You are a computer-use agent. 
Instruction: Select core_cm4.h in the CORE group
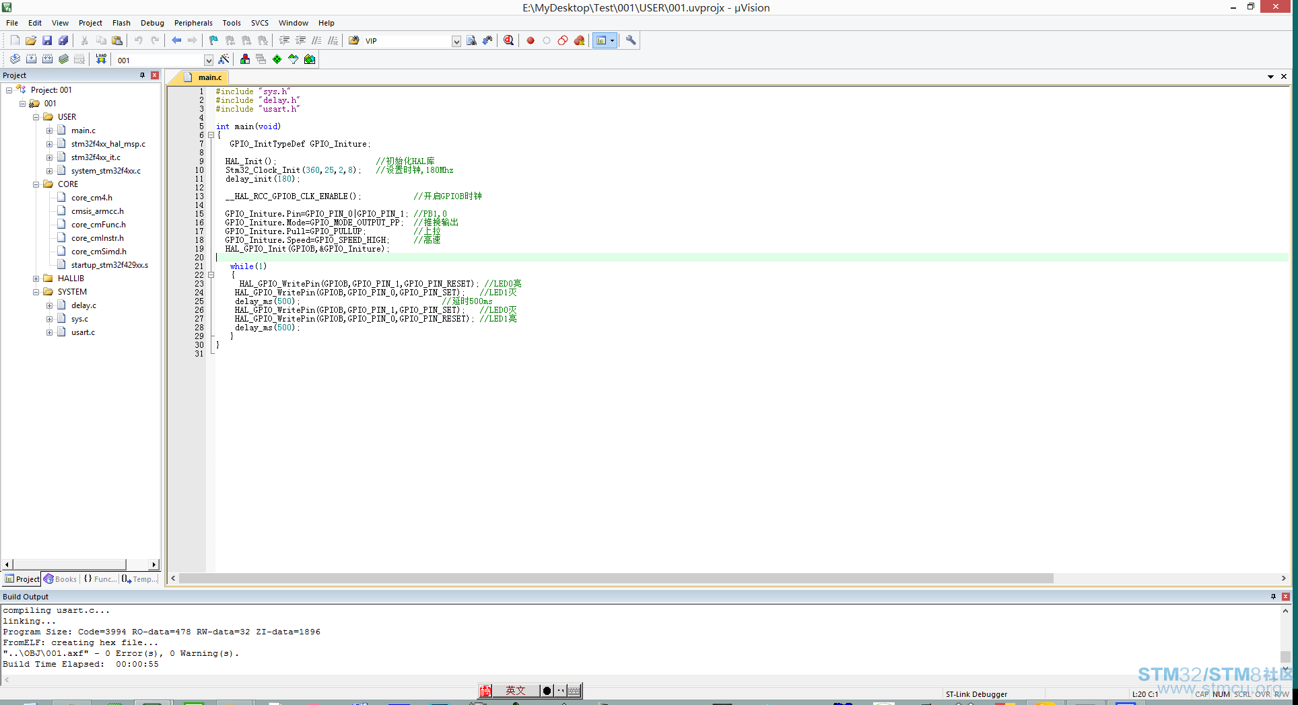point(92,198)
